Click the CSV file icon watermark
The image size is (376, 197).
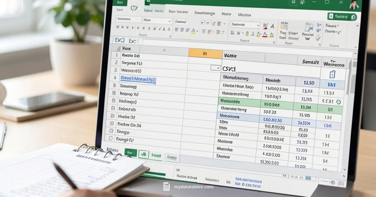click(166, 186)
